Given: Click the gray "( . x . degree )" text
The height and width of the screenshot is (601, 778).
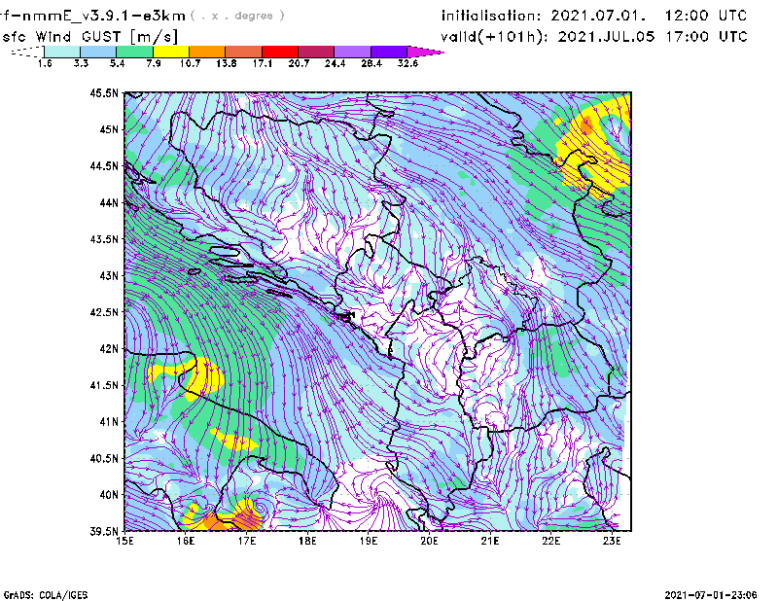Looking at the screenshot, I should point(237,16).
